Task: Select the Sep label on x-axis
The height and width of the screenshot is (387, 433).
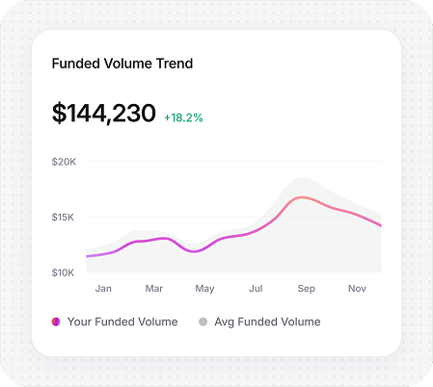Action: click(307, 289)
